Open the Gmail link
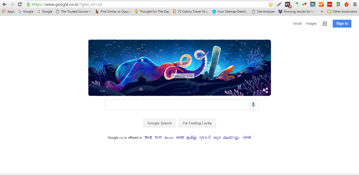 point(297,24)
